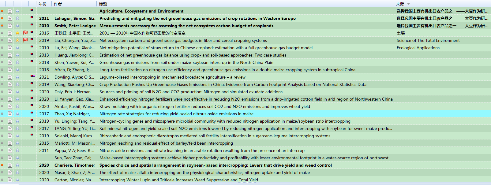The width and height of the screenshot is (491, 185).
Task: Click 'Ecological Applications' source cell
Action: pyautogui.click(x=418, y=48)
